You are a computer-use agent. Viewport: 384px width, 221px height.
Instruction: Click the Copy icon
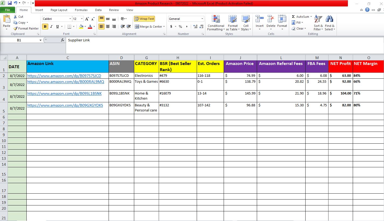click(15, 23)
